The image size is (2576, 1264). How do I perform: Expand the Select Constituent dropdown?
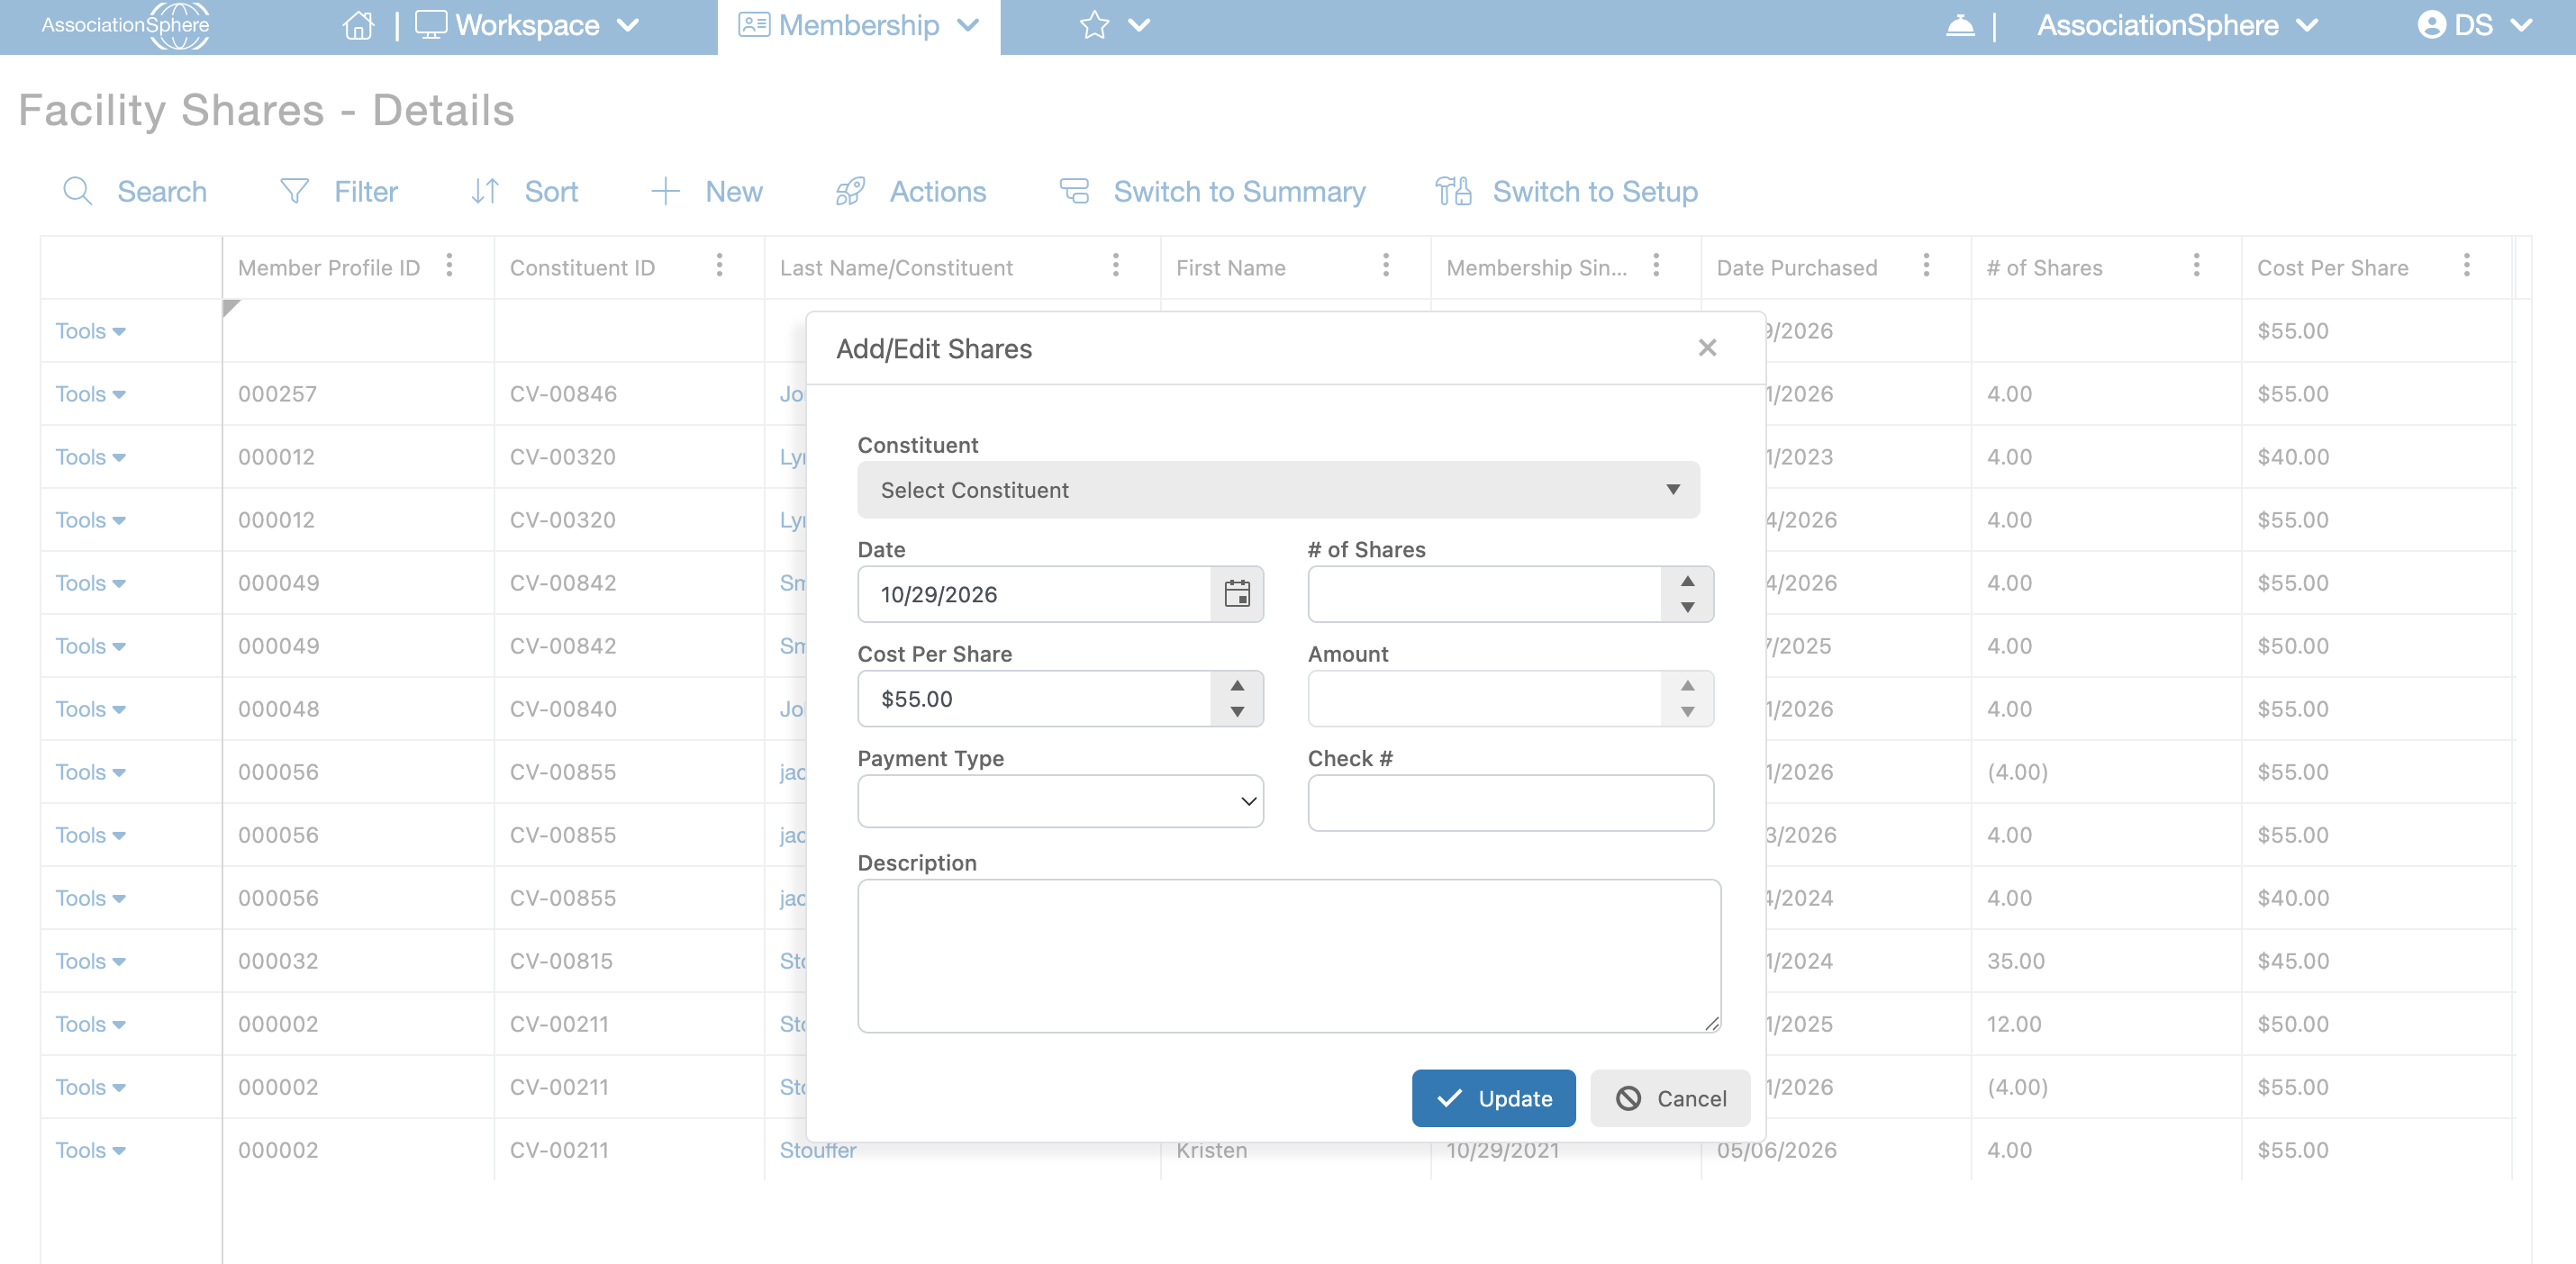click(x=1278, y=490)
